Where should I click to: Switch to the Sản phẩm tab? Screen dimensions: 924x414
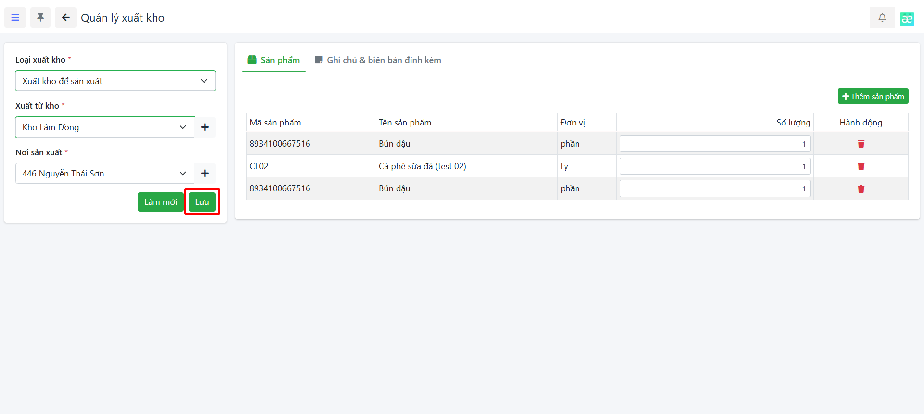tap(274, 60)
